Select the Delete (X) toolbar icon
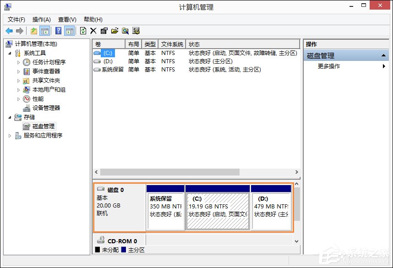 [x=92, y=30]
